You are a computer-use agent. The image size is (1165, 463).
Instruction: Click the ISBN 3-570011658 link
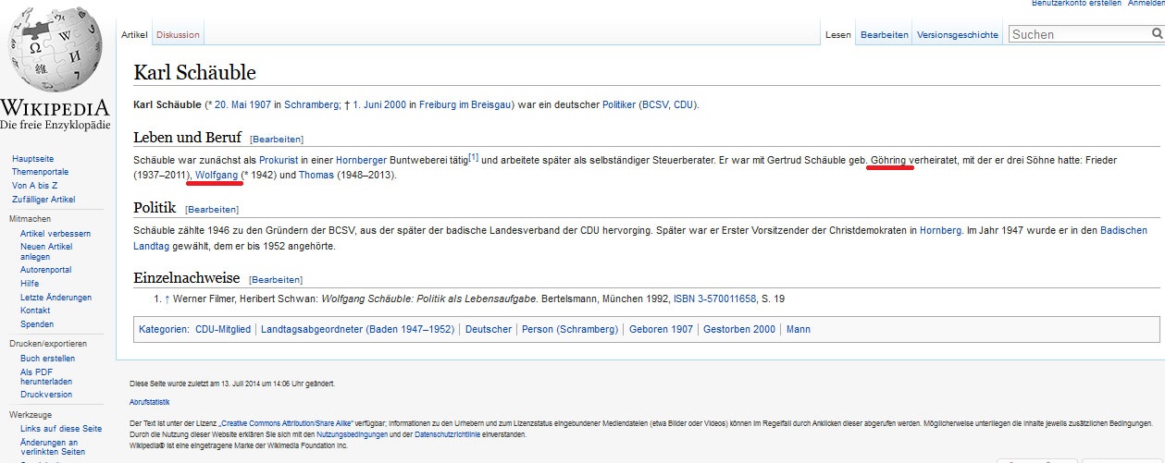[x=713, y=299]
